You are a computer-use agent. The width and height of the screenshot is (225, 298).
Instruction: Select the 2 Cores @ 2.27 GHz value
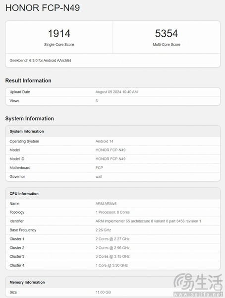click(x=112, y=239)
